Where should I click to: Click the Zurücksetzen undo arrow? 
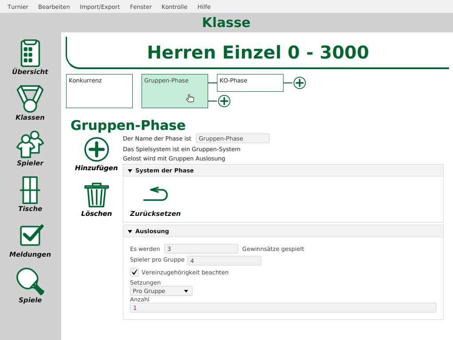[x=155, y=194]
